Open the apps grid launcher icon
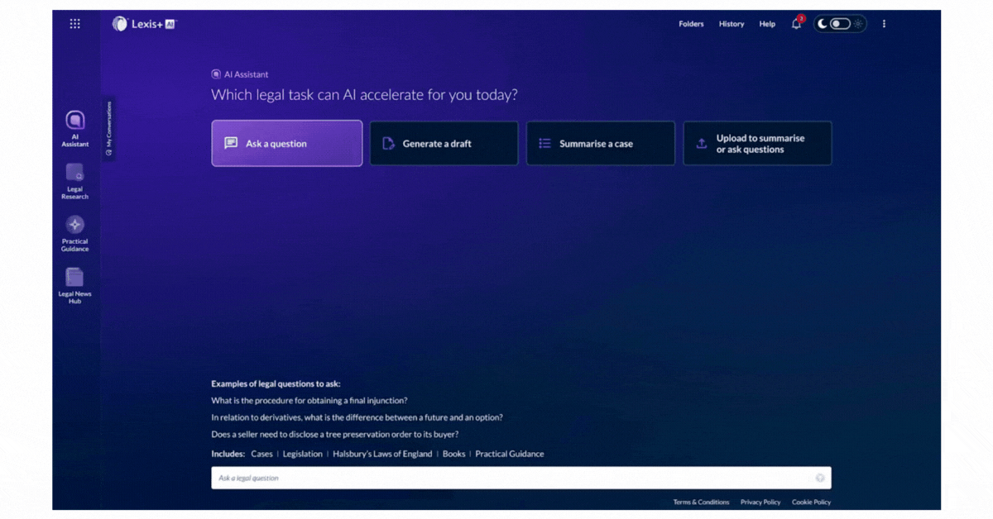993x519 pixels. [x=74, y=24]
